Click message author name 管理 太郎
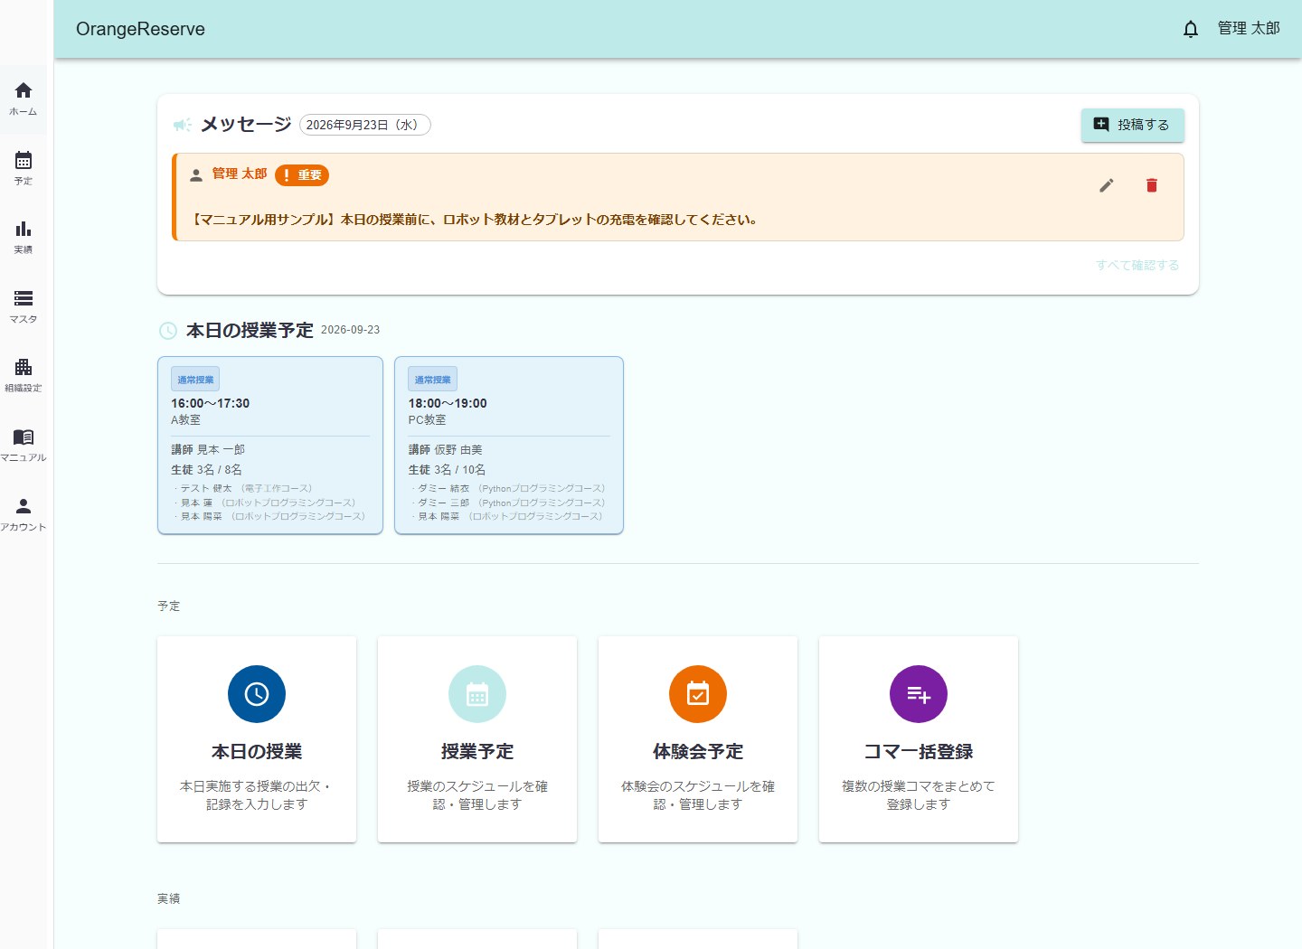1302x949 pixels. [x=240, y=174]
